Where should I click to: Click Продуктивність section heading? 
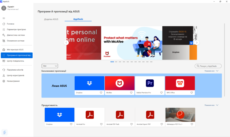[x=49, y=105]
